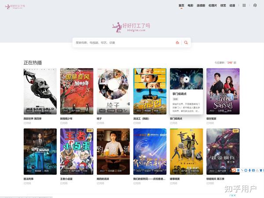Open the watch-history icon at top right

pyautogui.click(x=255, y=5)
